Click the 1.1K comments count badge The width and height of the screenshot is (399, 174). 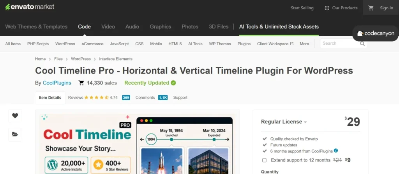click(x=163, y=97)
